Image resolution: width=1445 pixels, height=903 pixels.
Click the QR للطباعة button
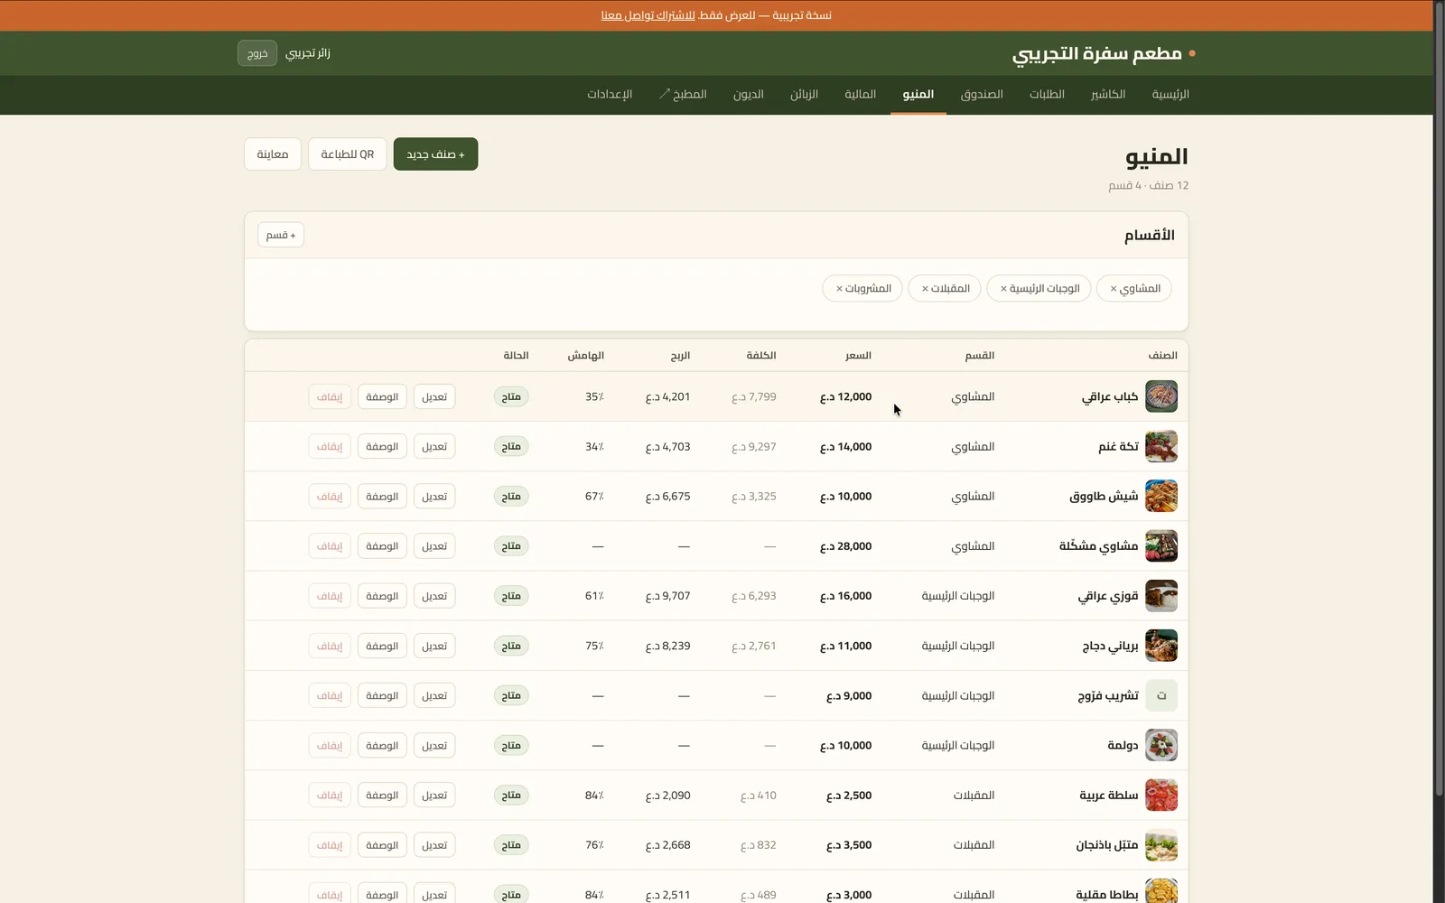[x=348, y=154]
